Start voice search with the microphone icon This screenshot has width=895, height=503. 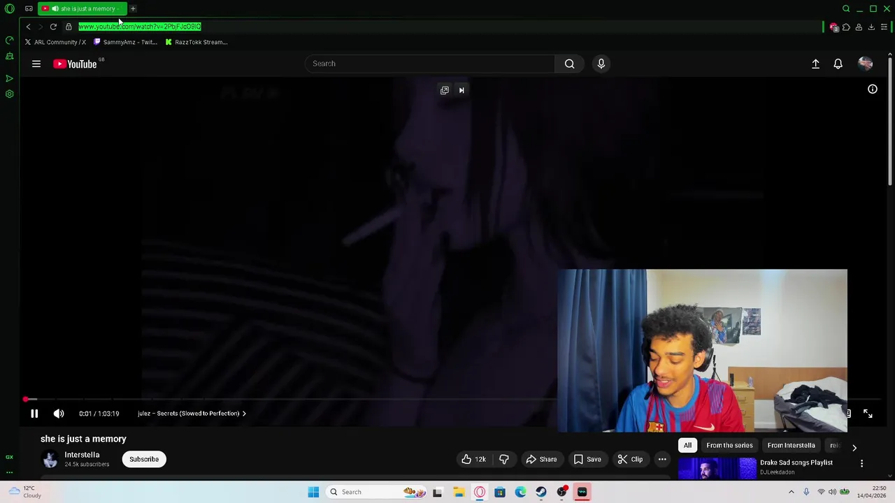coord(601,64)
